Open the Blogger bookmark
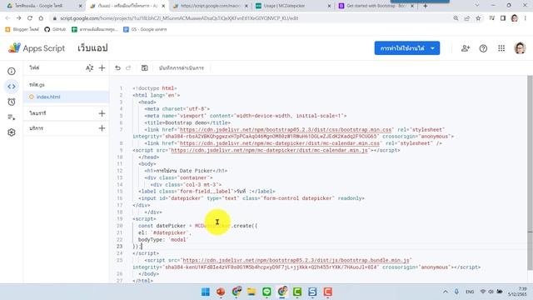This screenshot has width=533, height=300. click(22, 30)
